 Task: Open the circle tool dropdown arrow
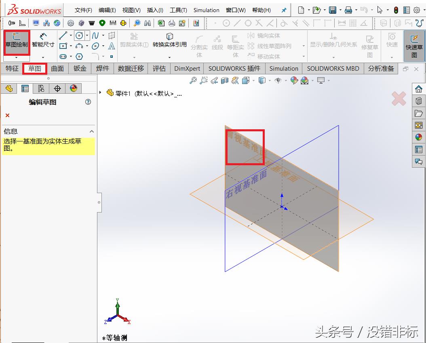[87, 36]
